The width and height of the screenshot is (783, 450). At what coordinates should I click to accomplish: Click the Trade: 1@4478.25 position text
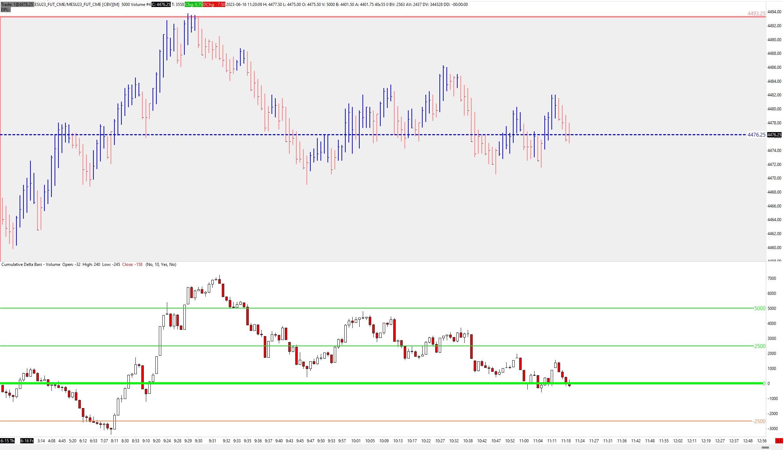point(17,5)
